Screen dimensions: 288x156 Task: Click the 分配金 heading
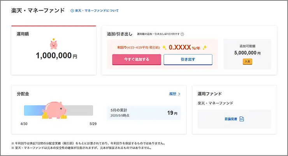tap(23, 94)
